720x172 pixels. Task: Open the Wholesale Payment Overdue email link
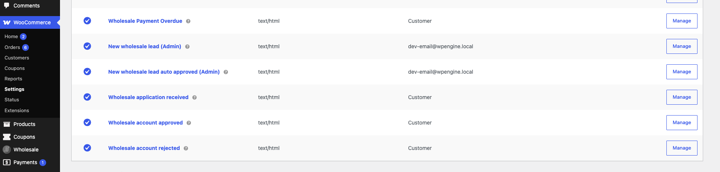point(145,21)
